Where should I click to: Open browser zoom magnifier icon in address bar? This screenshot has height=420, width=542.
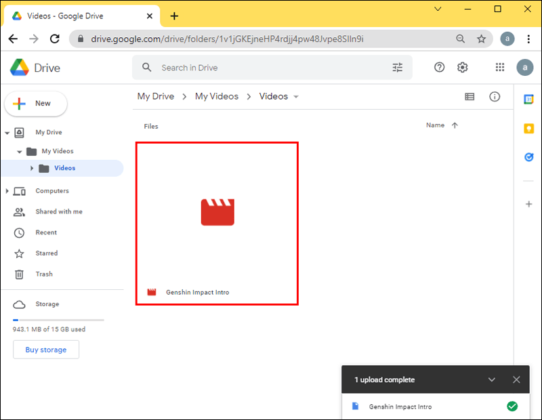pyautogui.click(x=460, y=39)
